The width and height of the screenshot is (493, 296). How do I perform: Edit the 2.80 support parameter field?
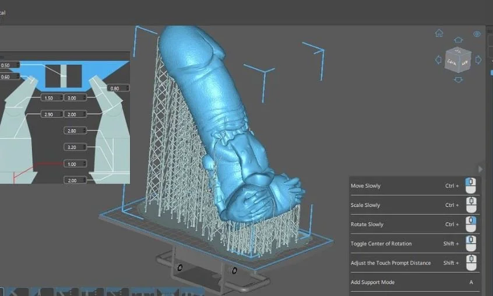tap(75, 131)
